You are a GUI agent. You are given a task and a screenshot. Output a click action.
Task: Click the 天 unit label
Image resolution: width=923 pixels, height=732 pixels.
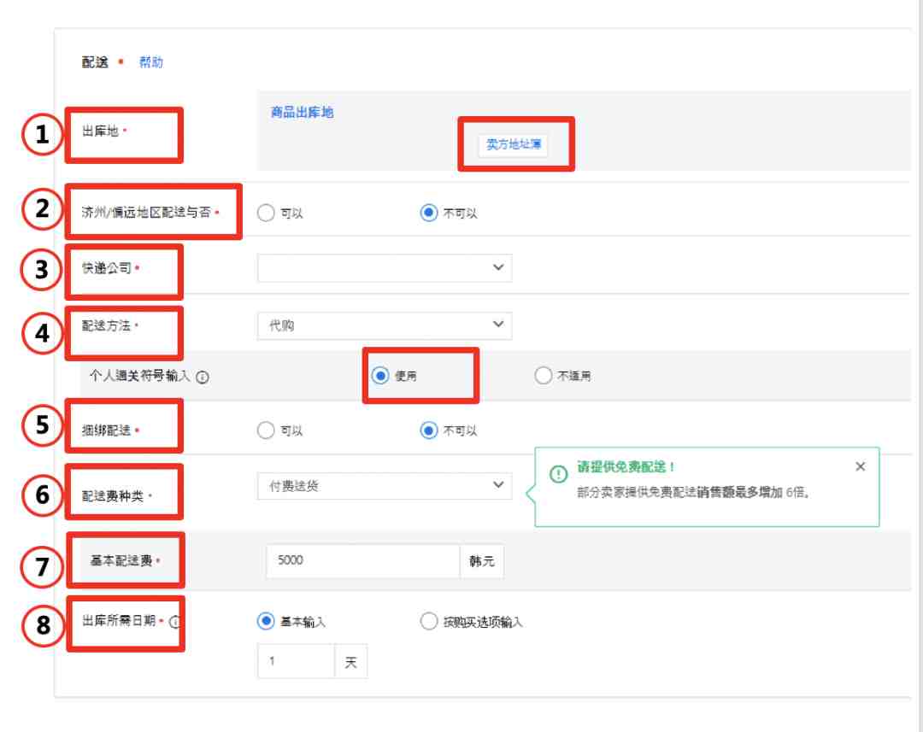click(351, 662)
